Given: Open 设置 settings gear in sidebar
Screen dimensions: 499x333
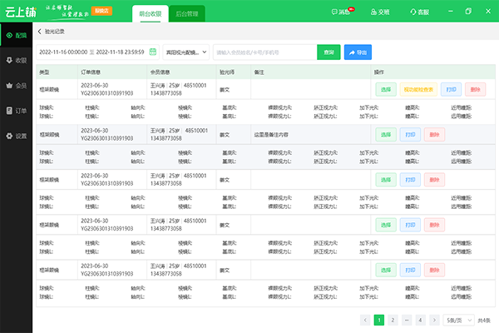Looking at the screenshot, I should (x=16, y=135).
